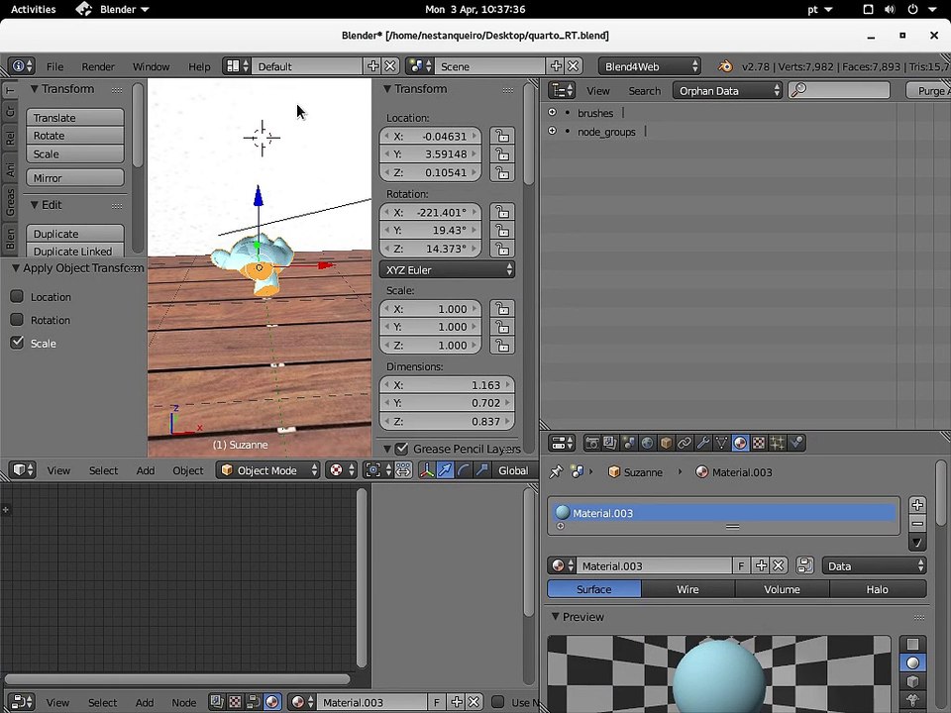This screenshot has width=951, height=713.
Task: Open the Object Mode dropdown
Action: coord(268,470)
